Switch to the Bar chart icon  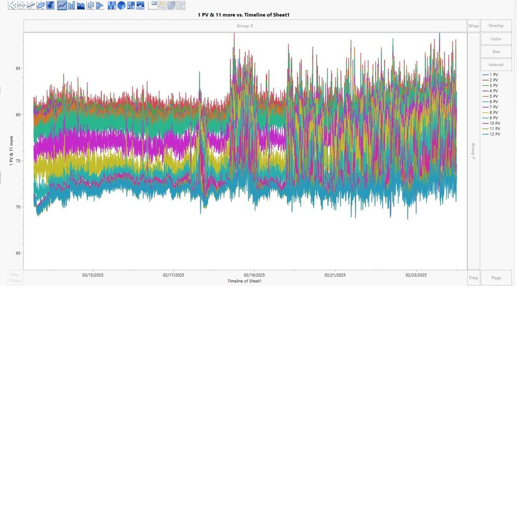pos(71,6)
